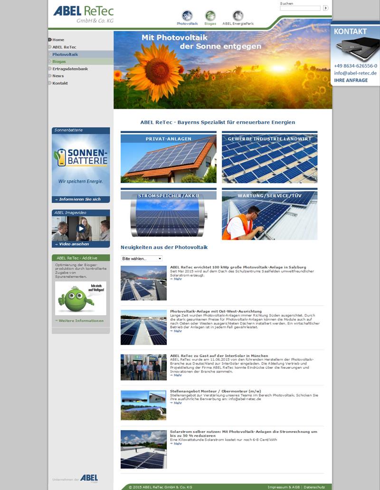Select Biogas in the sidebar menu
This screenshot has height=490, width=380.
(x=59, y=61)
